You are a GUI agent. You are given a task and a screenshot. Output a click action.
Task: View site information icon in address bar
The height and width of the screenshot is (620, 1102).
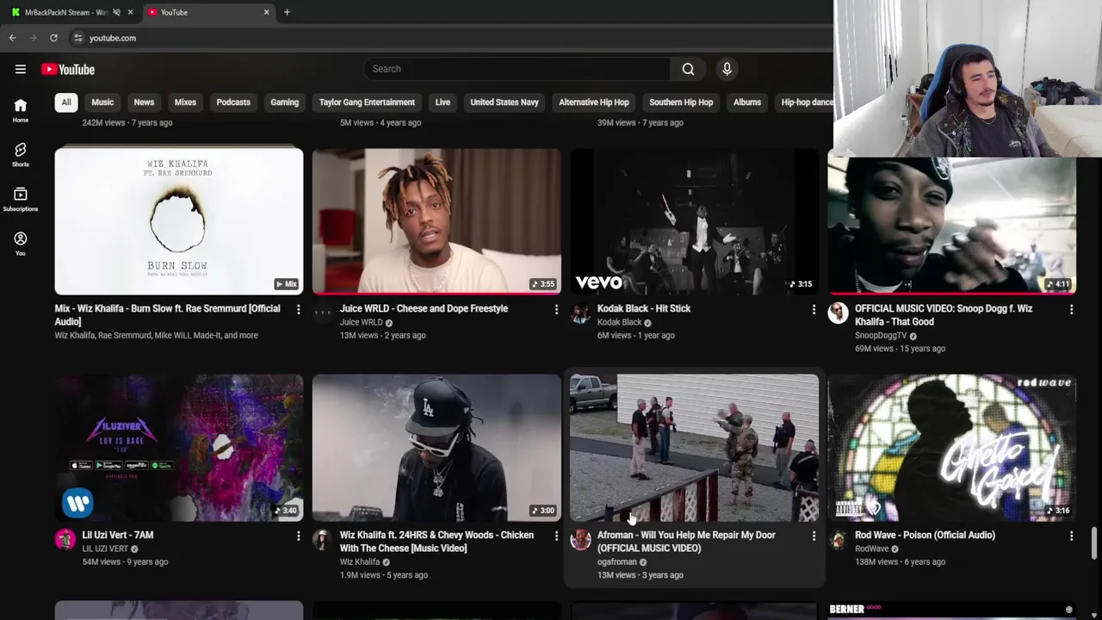[x=77, y=38]
